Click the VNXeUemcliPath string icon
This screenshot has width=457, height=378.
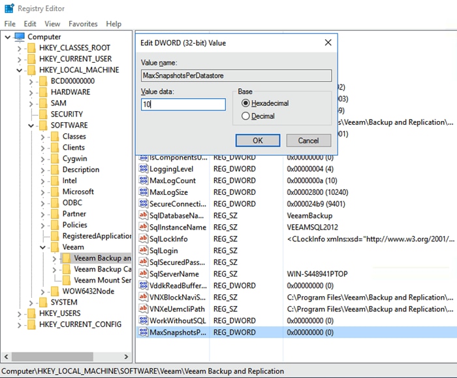144,309
